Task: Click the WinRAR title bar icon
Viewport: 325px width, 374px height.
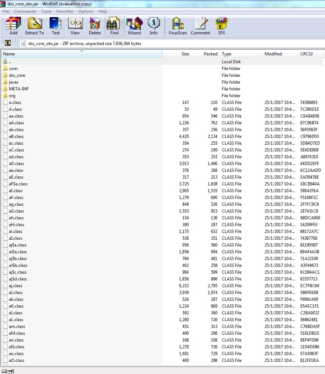Action: [x=3, y=4]
